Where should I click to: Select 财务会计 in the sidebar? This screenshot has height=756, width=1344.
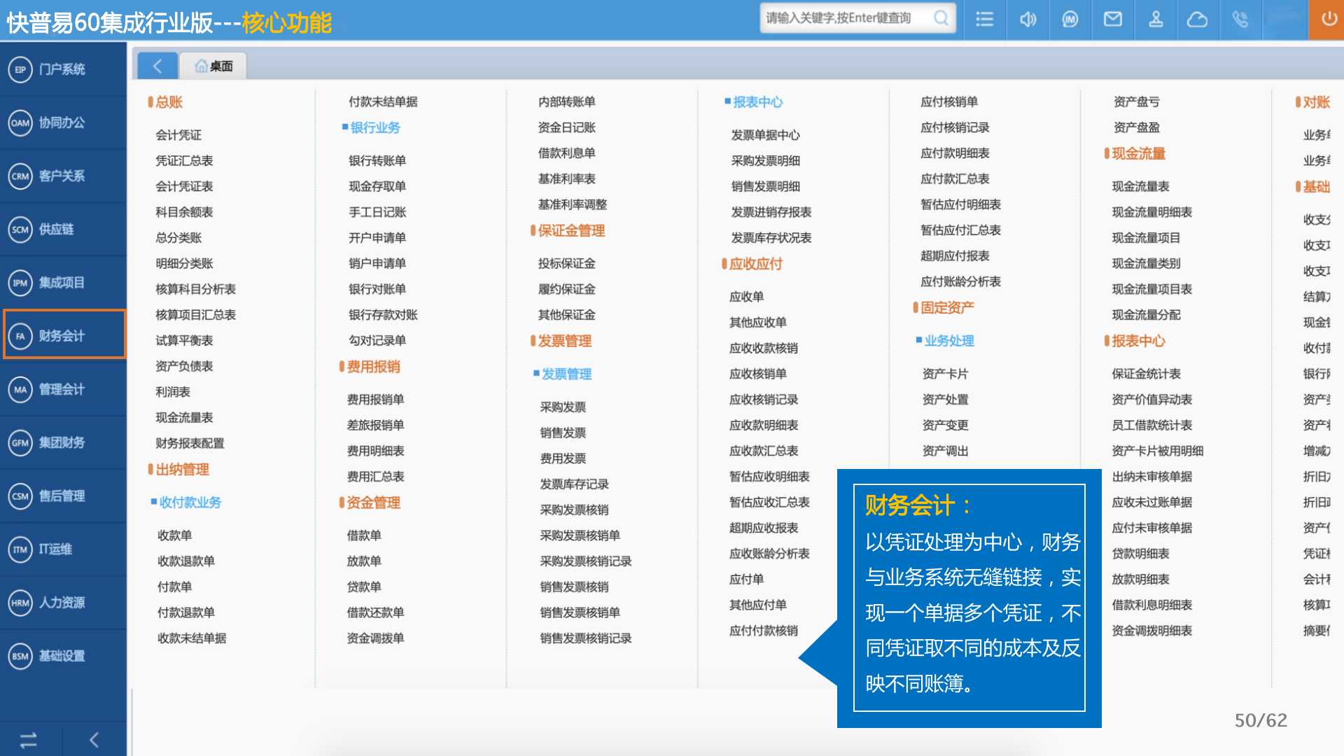[63, 335]
